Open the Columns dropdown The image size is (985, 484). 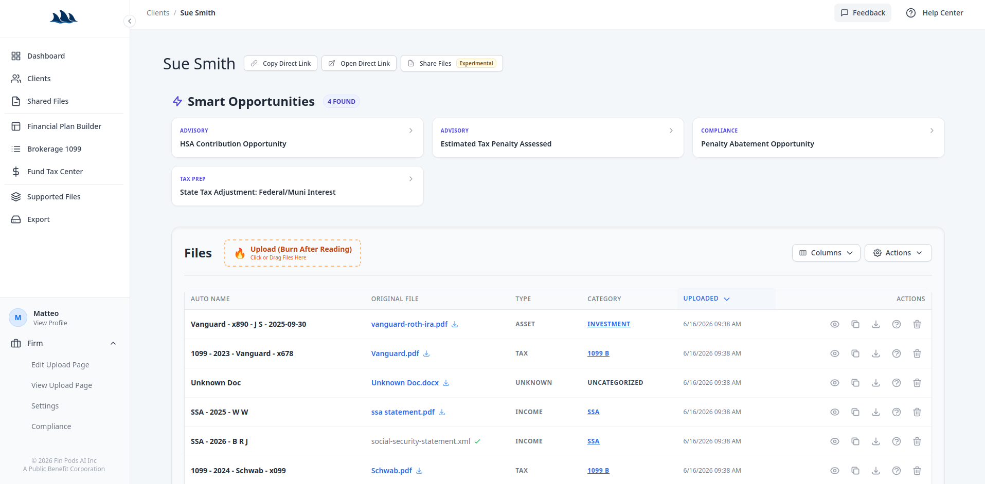826,253
